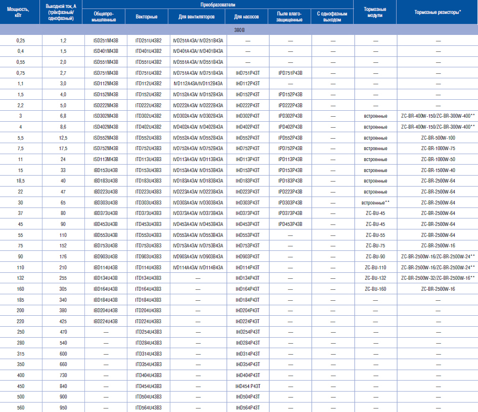Viewport: 478px width, 412px height.
Task: Select the "Для насосов" column header
Action: click(246, 17)
